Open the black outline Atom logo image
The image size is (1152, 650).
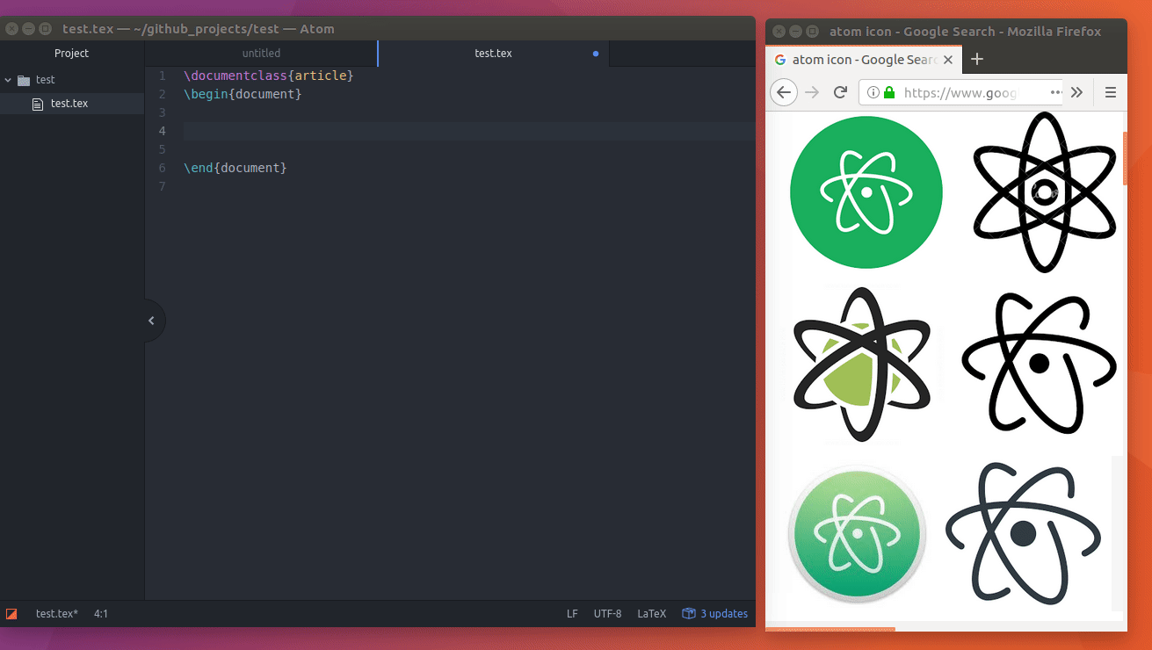coord(1040,364)
